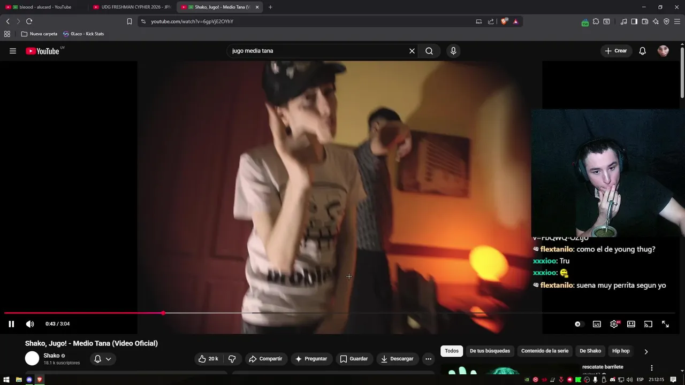Close the Shako, Jugo! browser tab
This screenshot has width=685, height=385.
[x=257, y=7]
